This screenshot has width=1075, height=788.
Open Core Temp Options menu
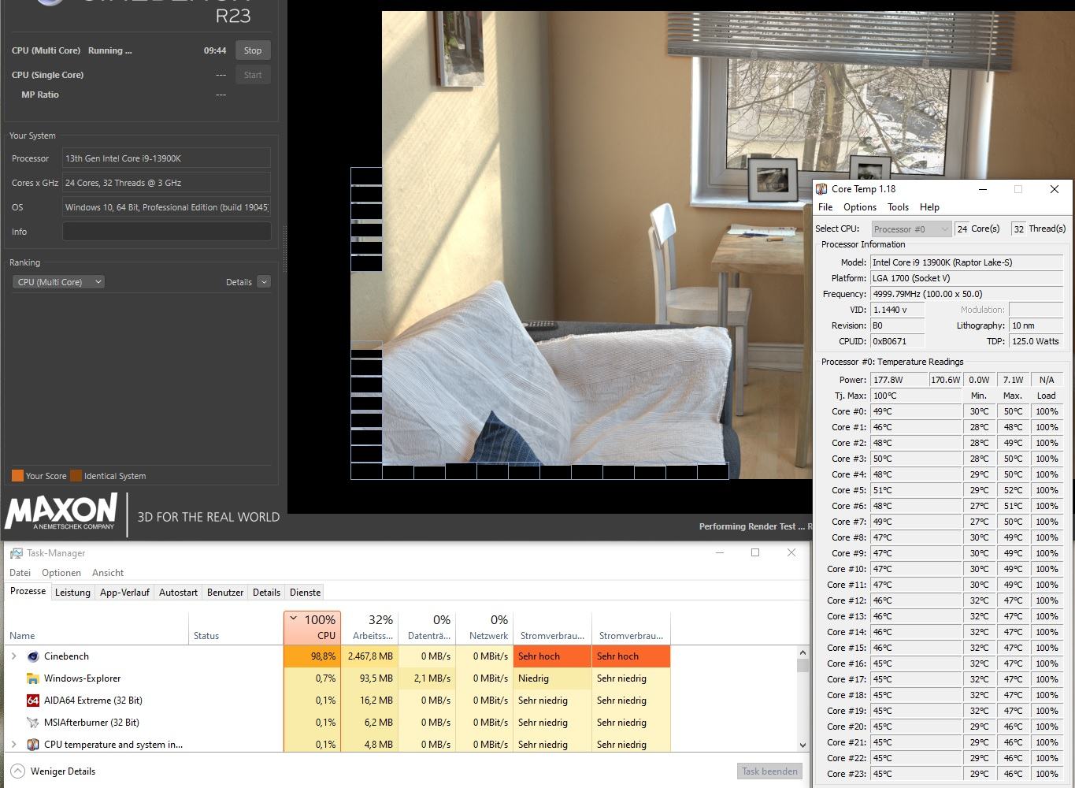point(860,207)
